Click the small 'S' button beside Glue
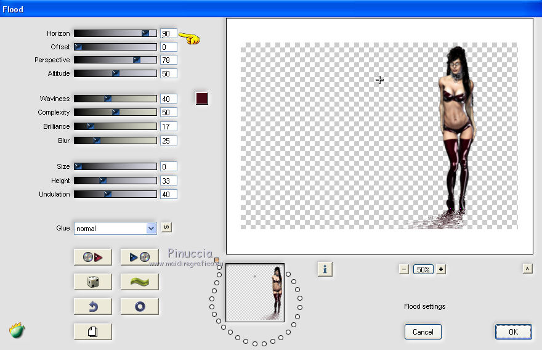Viewport: 542px width, 350px height. pyautogui.click(x=166, y=227)
